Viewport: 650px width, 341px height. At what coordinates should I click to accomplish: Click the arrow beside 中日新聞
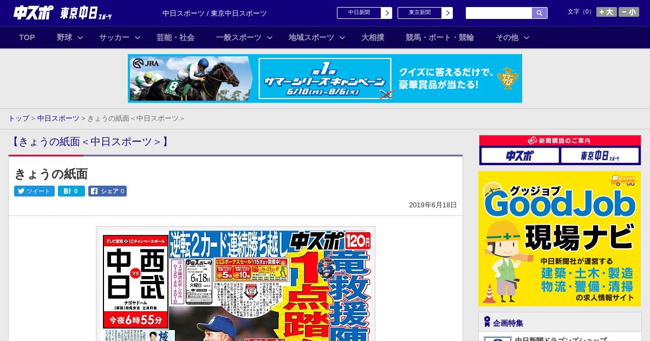pos(387,13)
